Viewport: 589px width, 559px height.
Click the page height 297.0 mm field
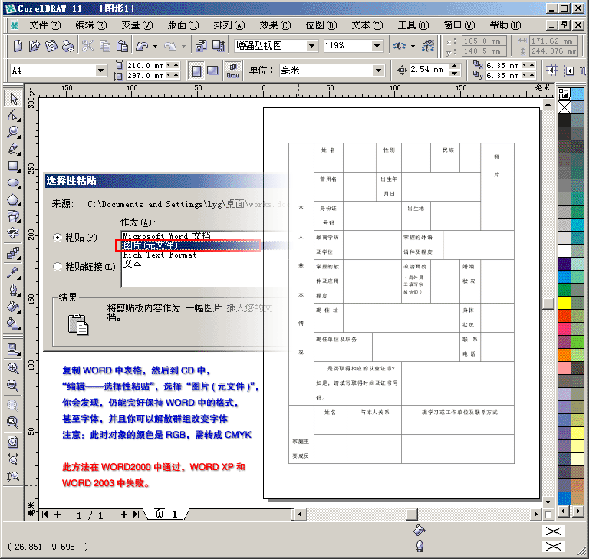click(146, 75)
